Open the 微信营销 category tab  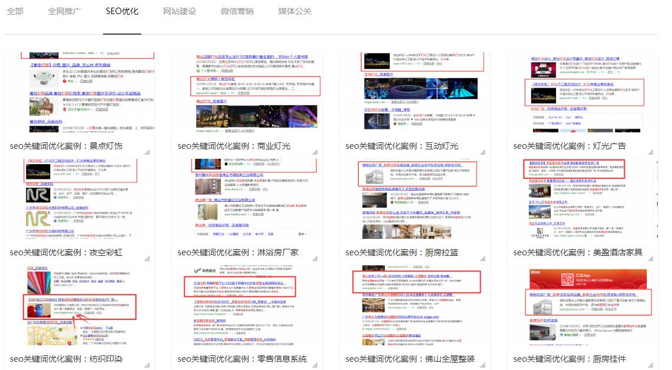(237, 11)
